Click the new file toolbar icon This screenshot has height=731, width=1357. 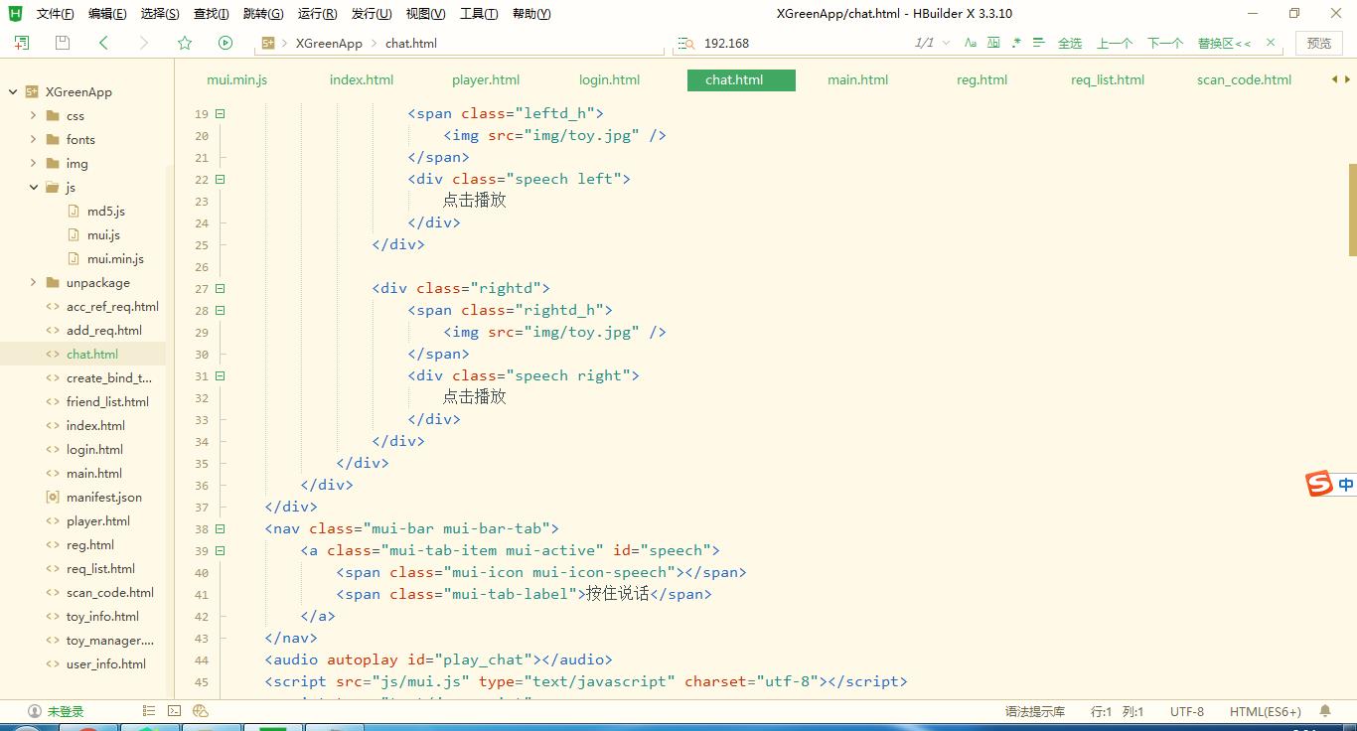pyautogui.click(x=22, y=43)
